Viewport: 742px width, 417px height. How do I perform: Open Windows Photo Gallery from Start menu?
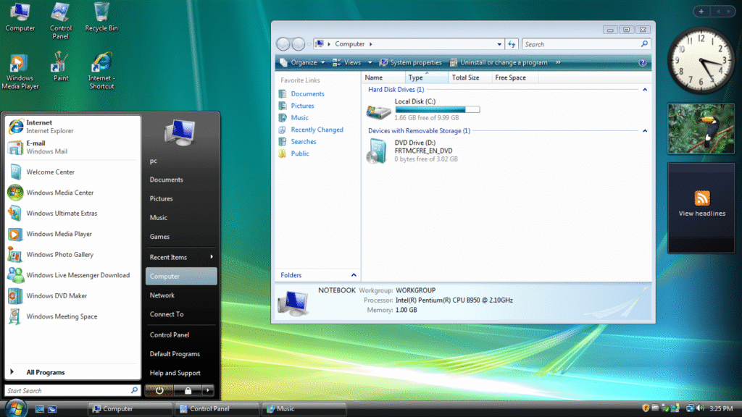coord(59,255)
